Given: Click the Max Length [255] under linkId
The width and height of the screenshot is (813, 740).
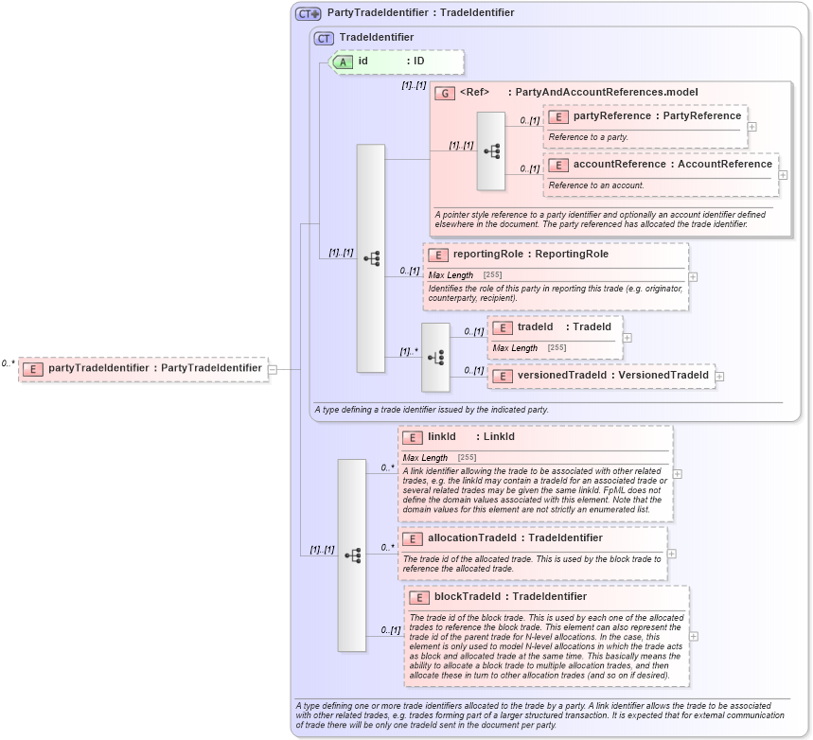Looking at the screenshot, I should click(440, 458).
